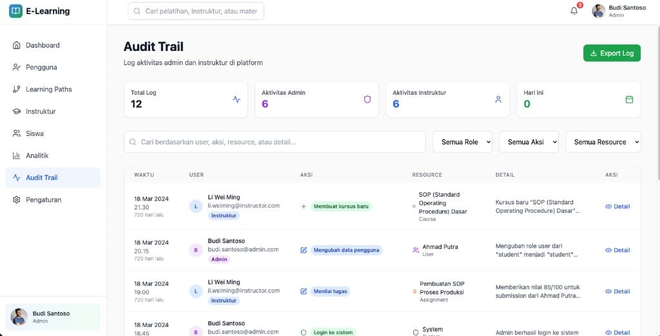Click the Analitik bar chart icon
The image size is (660, 336).
(16, 156)
